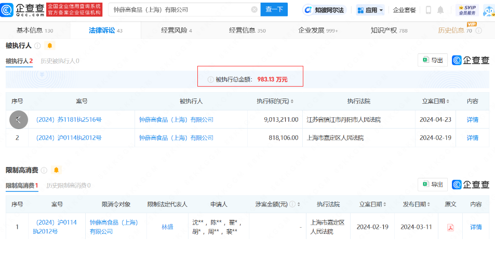Click the date 2024-03-11
495x265 pixels.
coord(416,227)
